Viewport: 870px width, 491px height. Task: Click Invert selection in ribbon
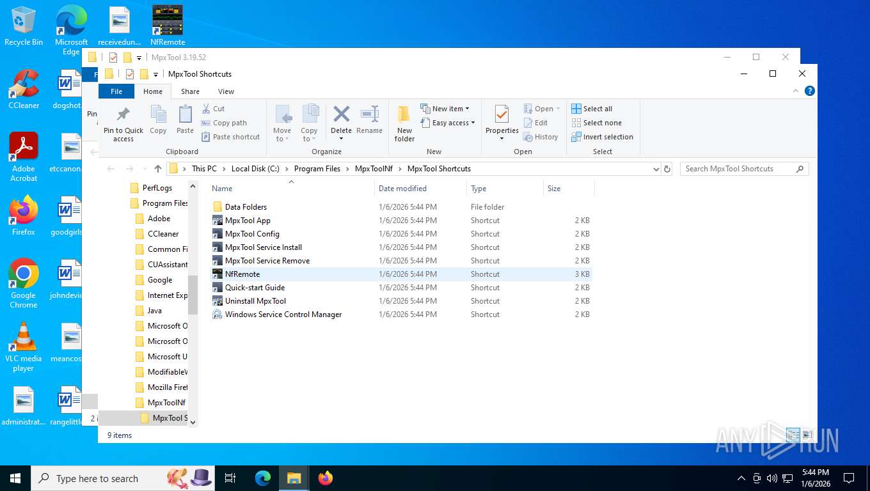tap(602, 137)
